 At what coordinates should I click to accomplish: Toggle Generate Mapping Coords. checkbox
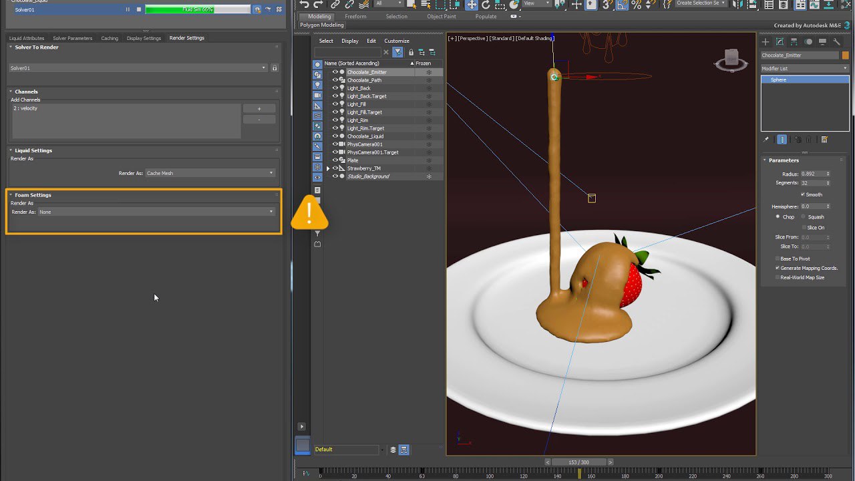[x=778, y=268]
